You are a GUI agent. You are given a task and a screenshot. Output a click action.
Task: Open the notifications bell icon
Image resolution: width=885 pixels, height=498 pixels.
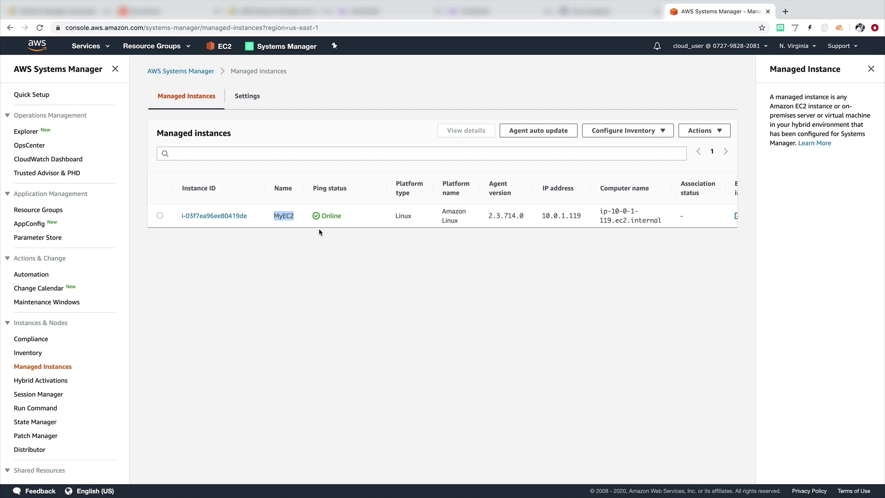(x=657, y=46)
